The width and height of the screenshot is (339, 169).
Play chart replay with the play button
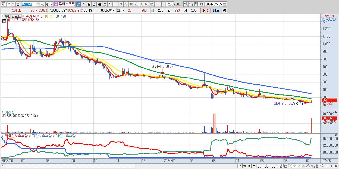click(240, 166)
